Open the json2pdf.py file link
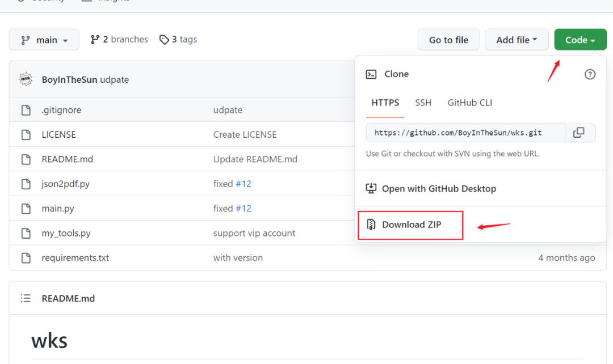 tap(65, 184)
